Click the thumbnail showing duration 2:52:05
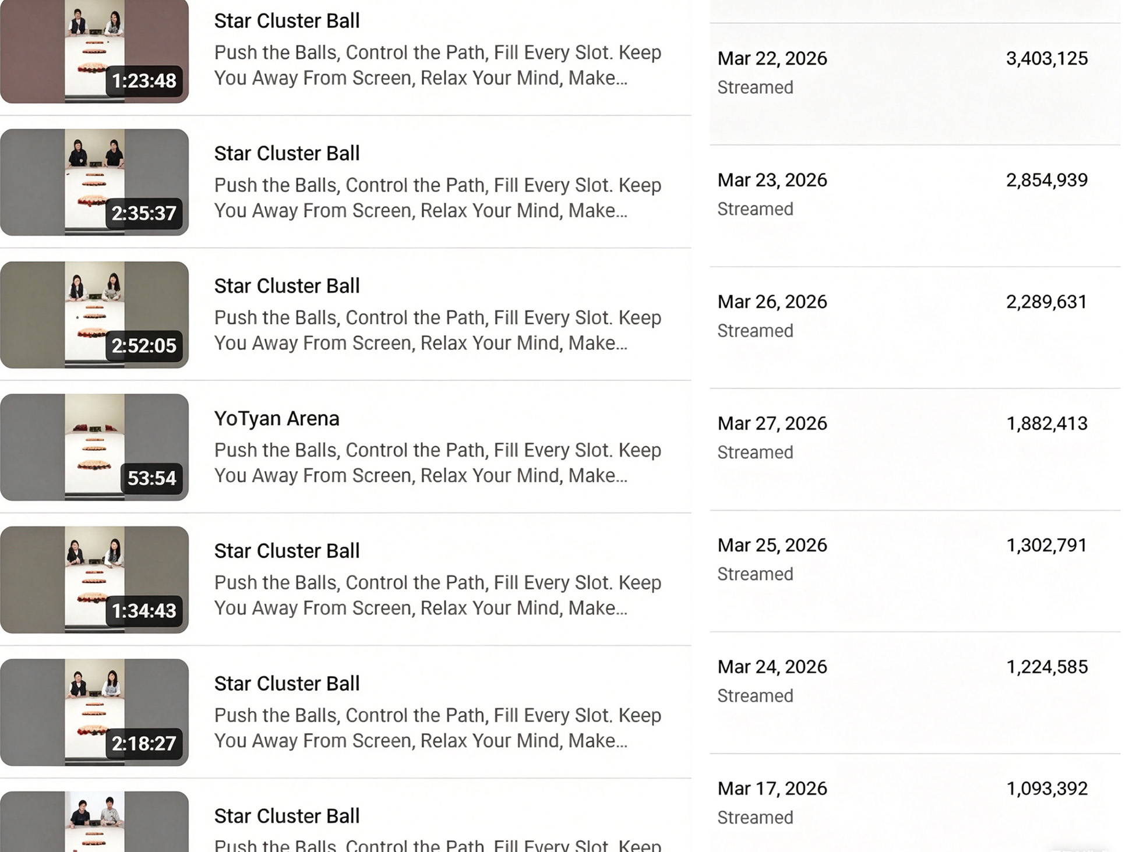 tap(94, 314)
